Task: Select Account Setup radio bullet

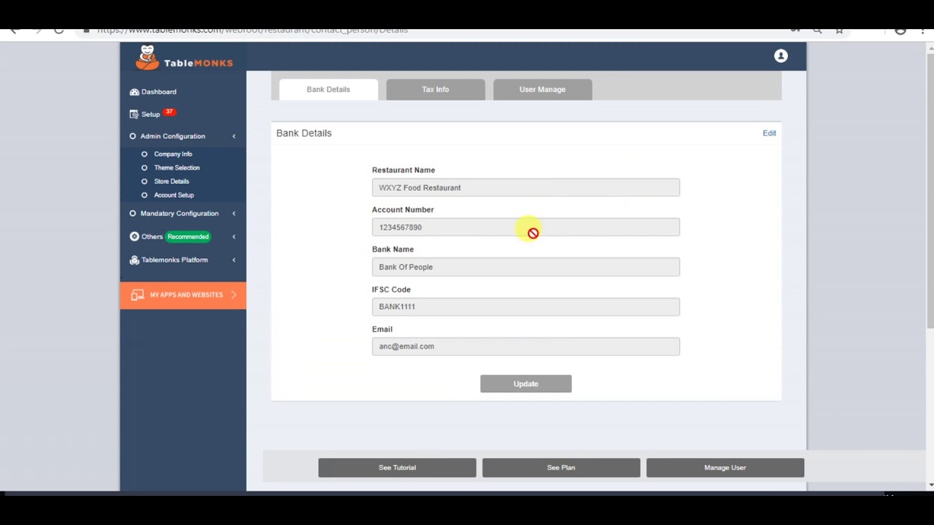Action: pyautogui.click(x=144, y=195)
